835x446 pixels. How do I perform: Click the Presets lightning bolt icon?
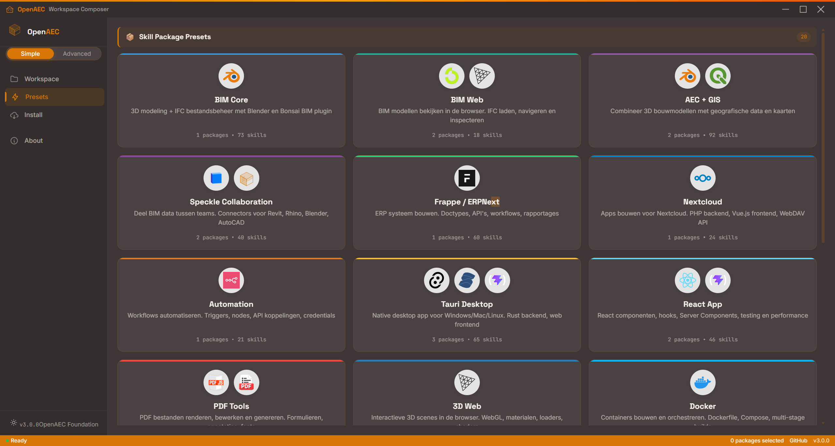tap(15, 97)
